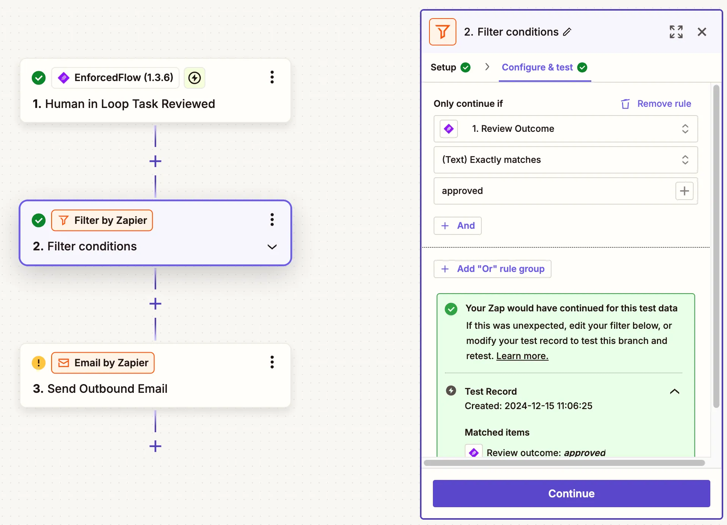727x525 pixels.
Task: Click the pencil icon to rename the step
Action: click(x=567, y=32)
